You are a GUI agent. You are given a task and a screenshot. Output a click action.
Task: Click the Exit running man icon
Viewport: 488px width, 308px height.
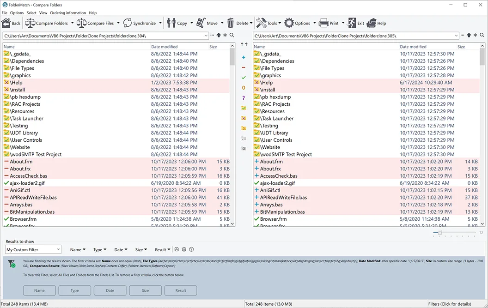tap(352, 23)
